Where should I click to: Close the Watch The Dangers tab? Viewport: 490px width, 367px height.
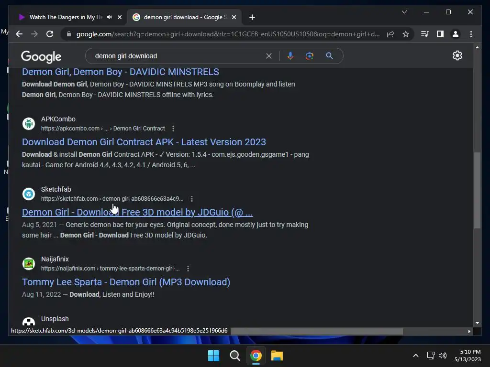coord(120,17)
